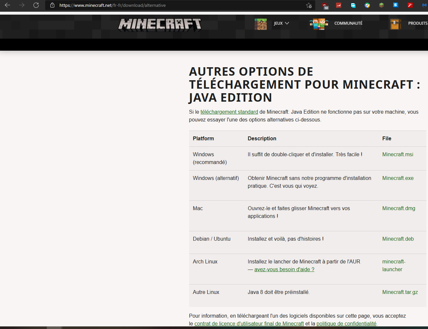Open the blue S extension icon
The image size is (428, 329).
[x=396, y=5]
